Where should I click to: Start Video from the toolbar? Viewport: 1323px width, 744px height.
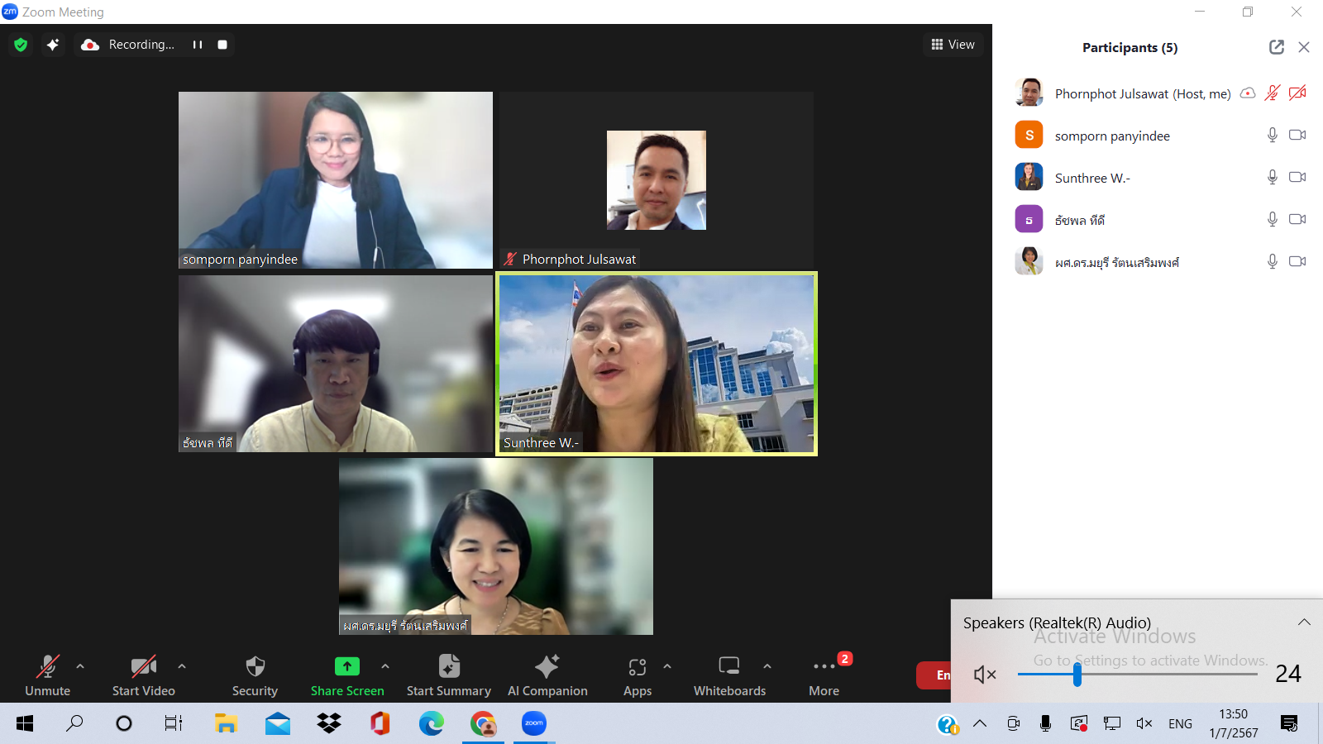(x=143, y=675)
